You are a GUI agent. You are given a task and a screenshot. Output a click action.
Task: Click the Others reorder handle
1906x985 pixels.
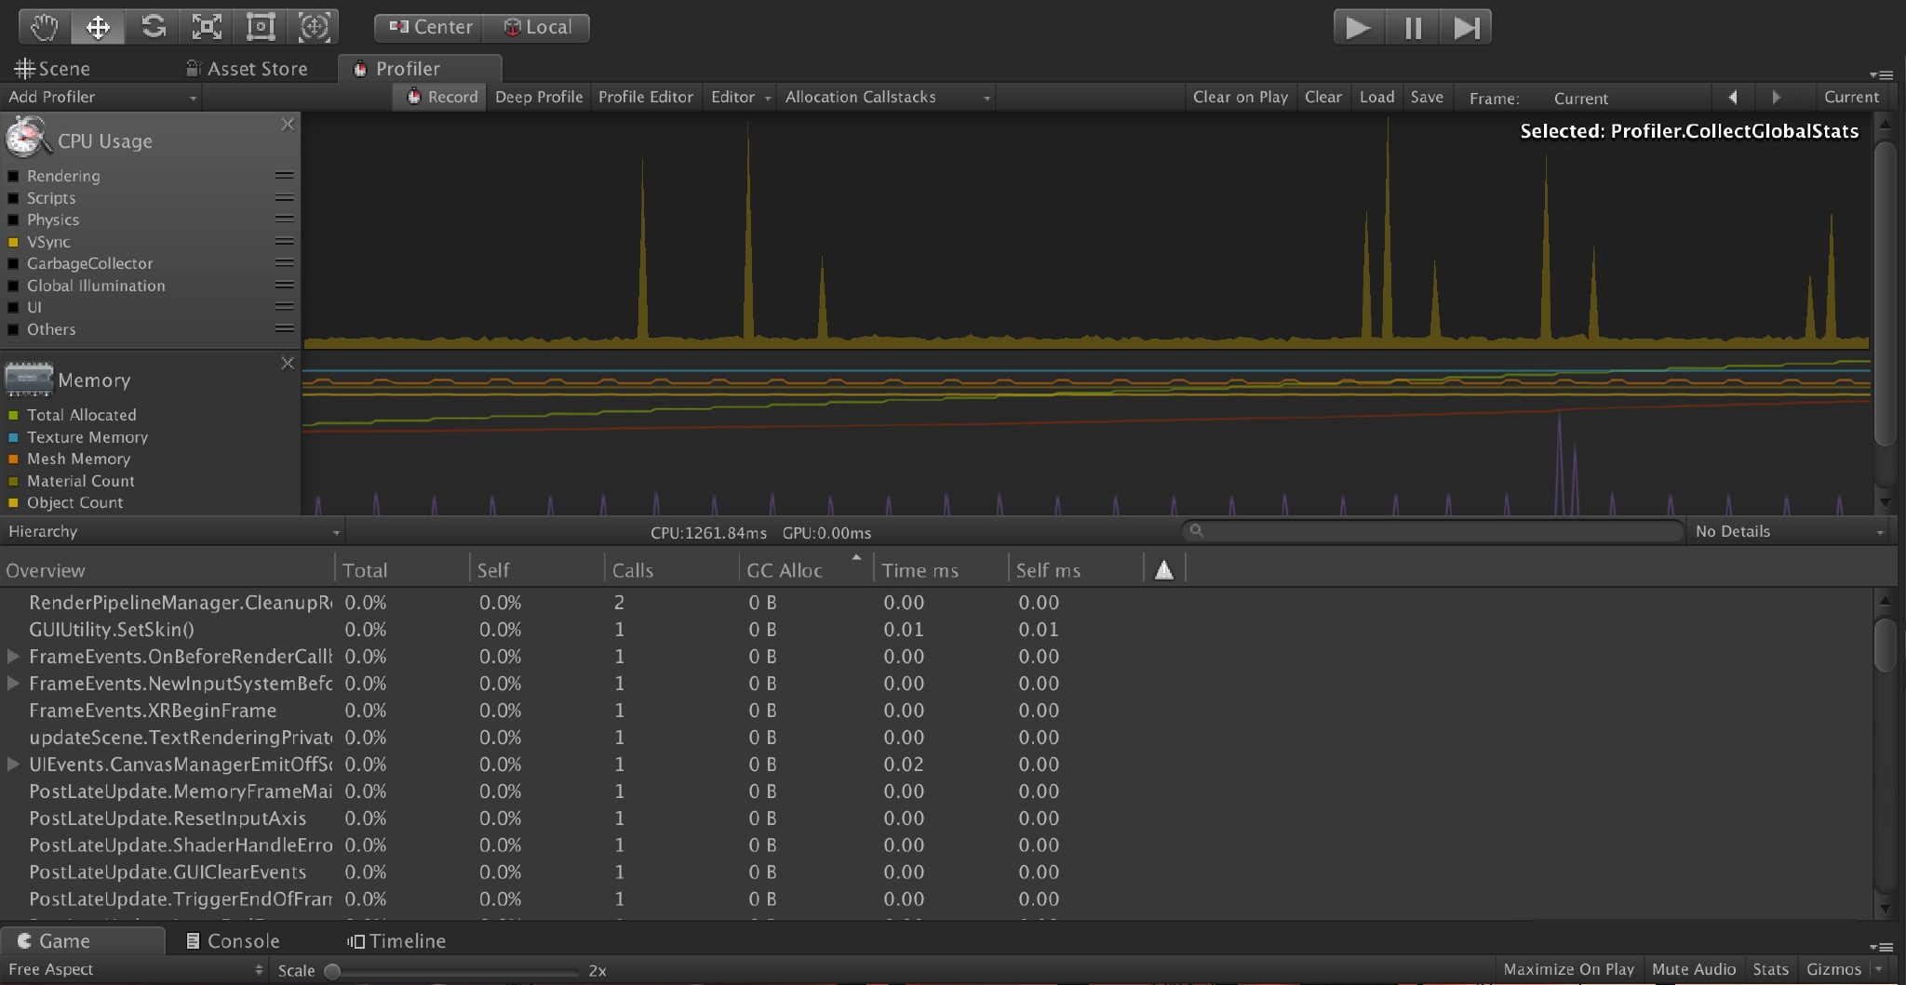click(285, 328)
